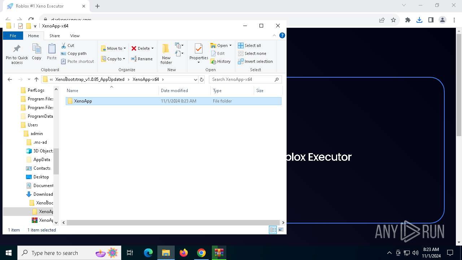This screenshot has width=462, height=260.
Task: Cut the selected item
Action: (67, 45)
